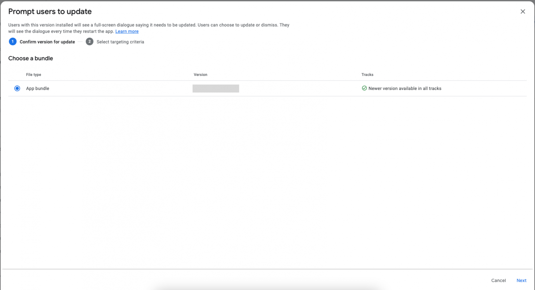Click the Tracks column header
The width and height of the screenshot is (535, 290).
[367, 75]
